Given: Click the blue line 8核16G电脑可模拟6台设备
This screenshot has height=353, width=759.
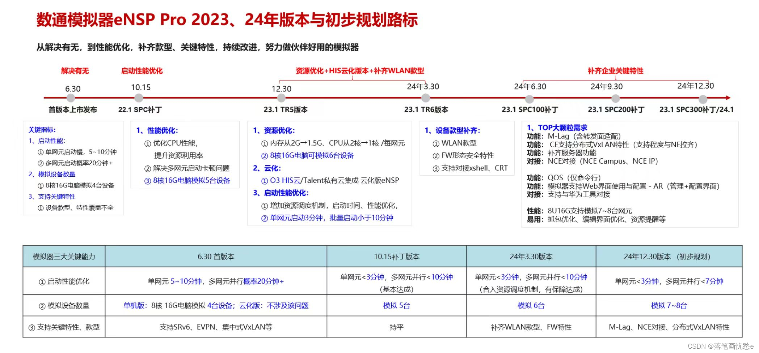Looking at the screenshot, I should 308,156.
